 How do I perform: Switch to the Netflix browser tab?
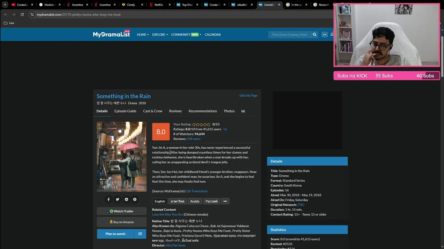click(x=160, y=5)
